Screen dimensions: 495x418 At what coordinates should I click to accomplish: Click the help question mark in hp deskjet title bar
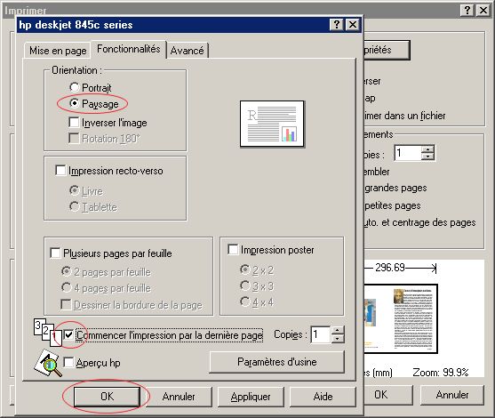tap(337, 24)
